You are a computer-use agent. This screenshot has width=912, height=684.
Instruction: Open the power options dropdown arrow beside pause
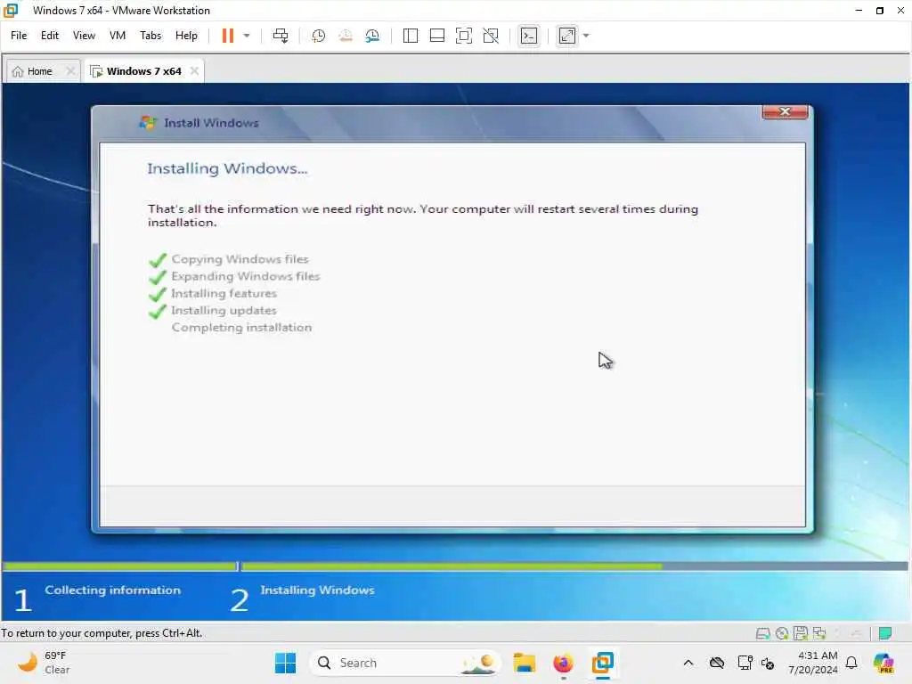point(247,36)
